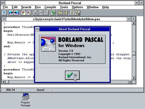Open the Help menu
Screen dimensions: 145x109
click(x=105, y=7)
